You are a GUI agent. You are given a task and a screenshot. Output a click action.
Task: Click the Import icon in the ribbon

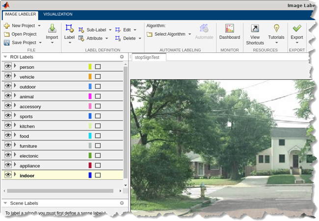52,28
